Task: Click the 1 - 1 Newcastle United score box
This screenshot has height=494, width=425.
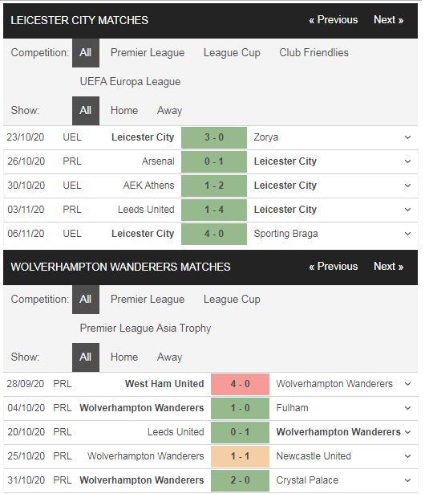Action: pos(240,456)
